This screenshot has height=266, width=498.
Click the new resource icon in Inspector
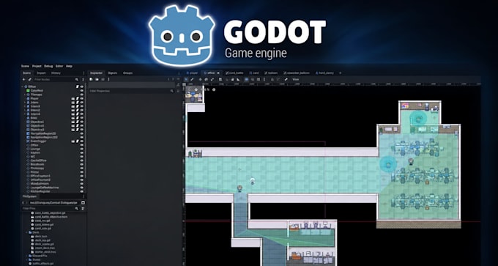(91, 79)
